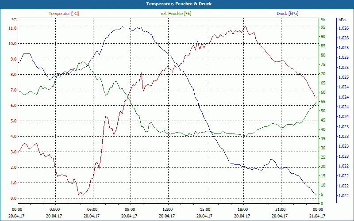The width and height of the screenshot is (354, 221).
Task: Click the '18:00' time axis label
Action: point(242,210)
